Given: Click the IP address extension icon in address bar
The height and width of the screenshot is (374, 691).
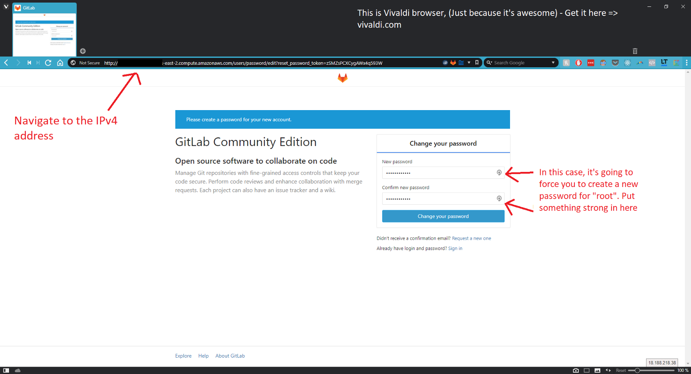Looking at the screenshot, I should click(445, 63).
